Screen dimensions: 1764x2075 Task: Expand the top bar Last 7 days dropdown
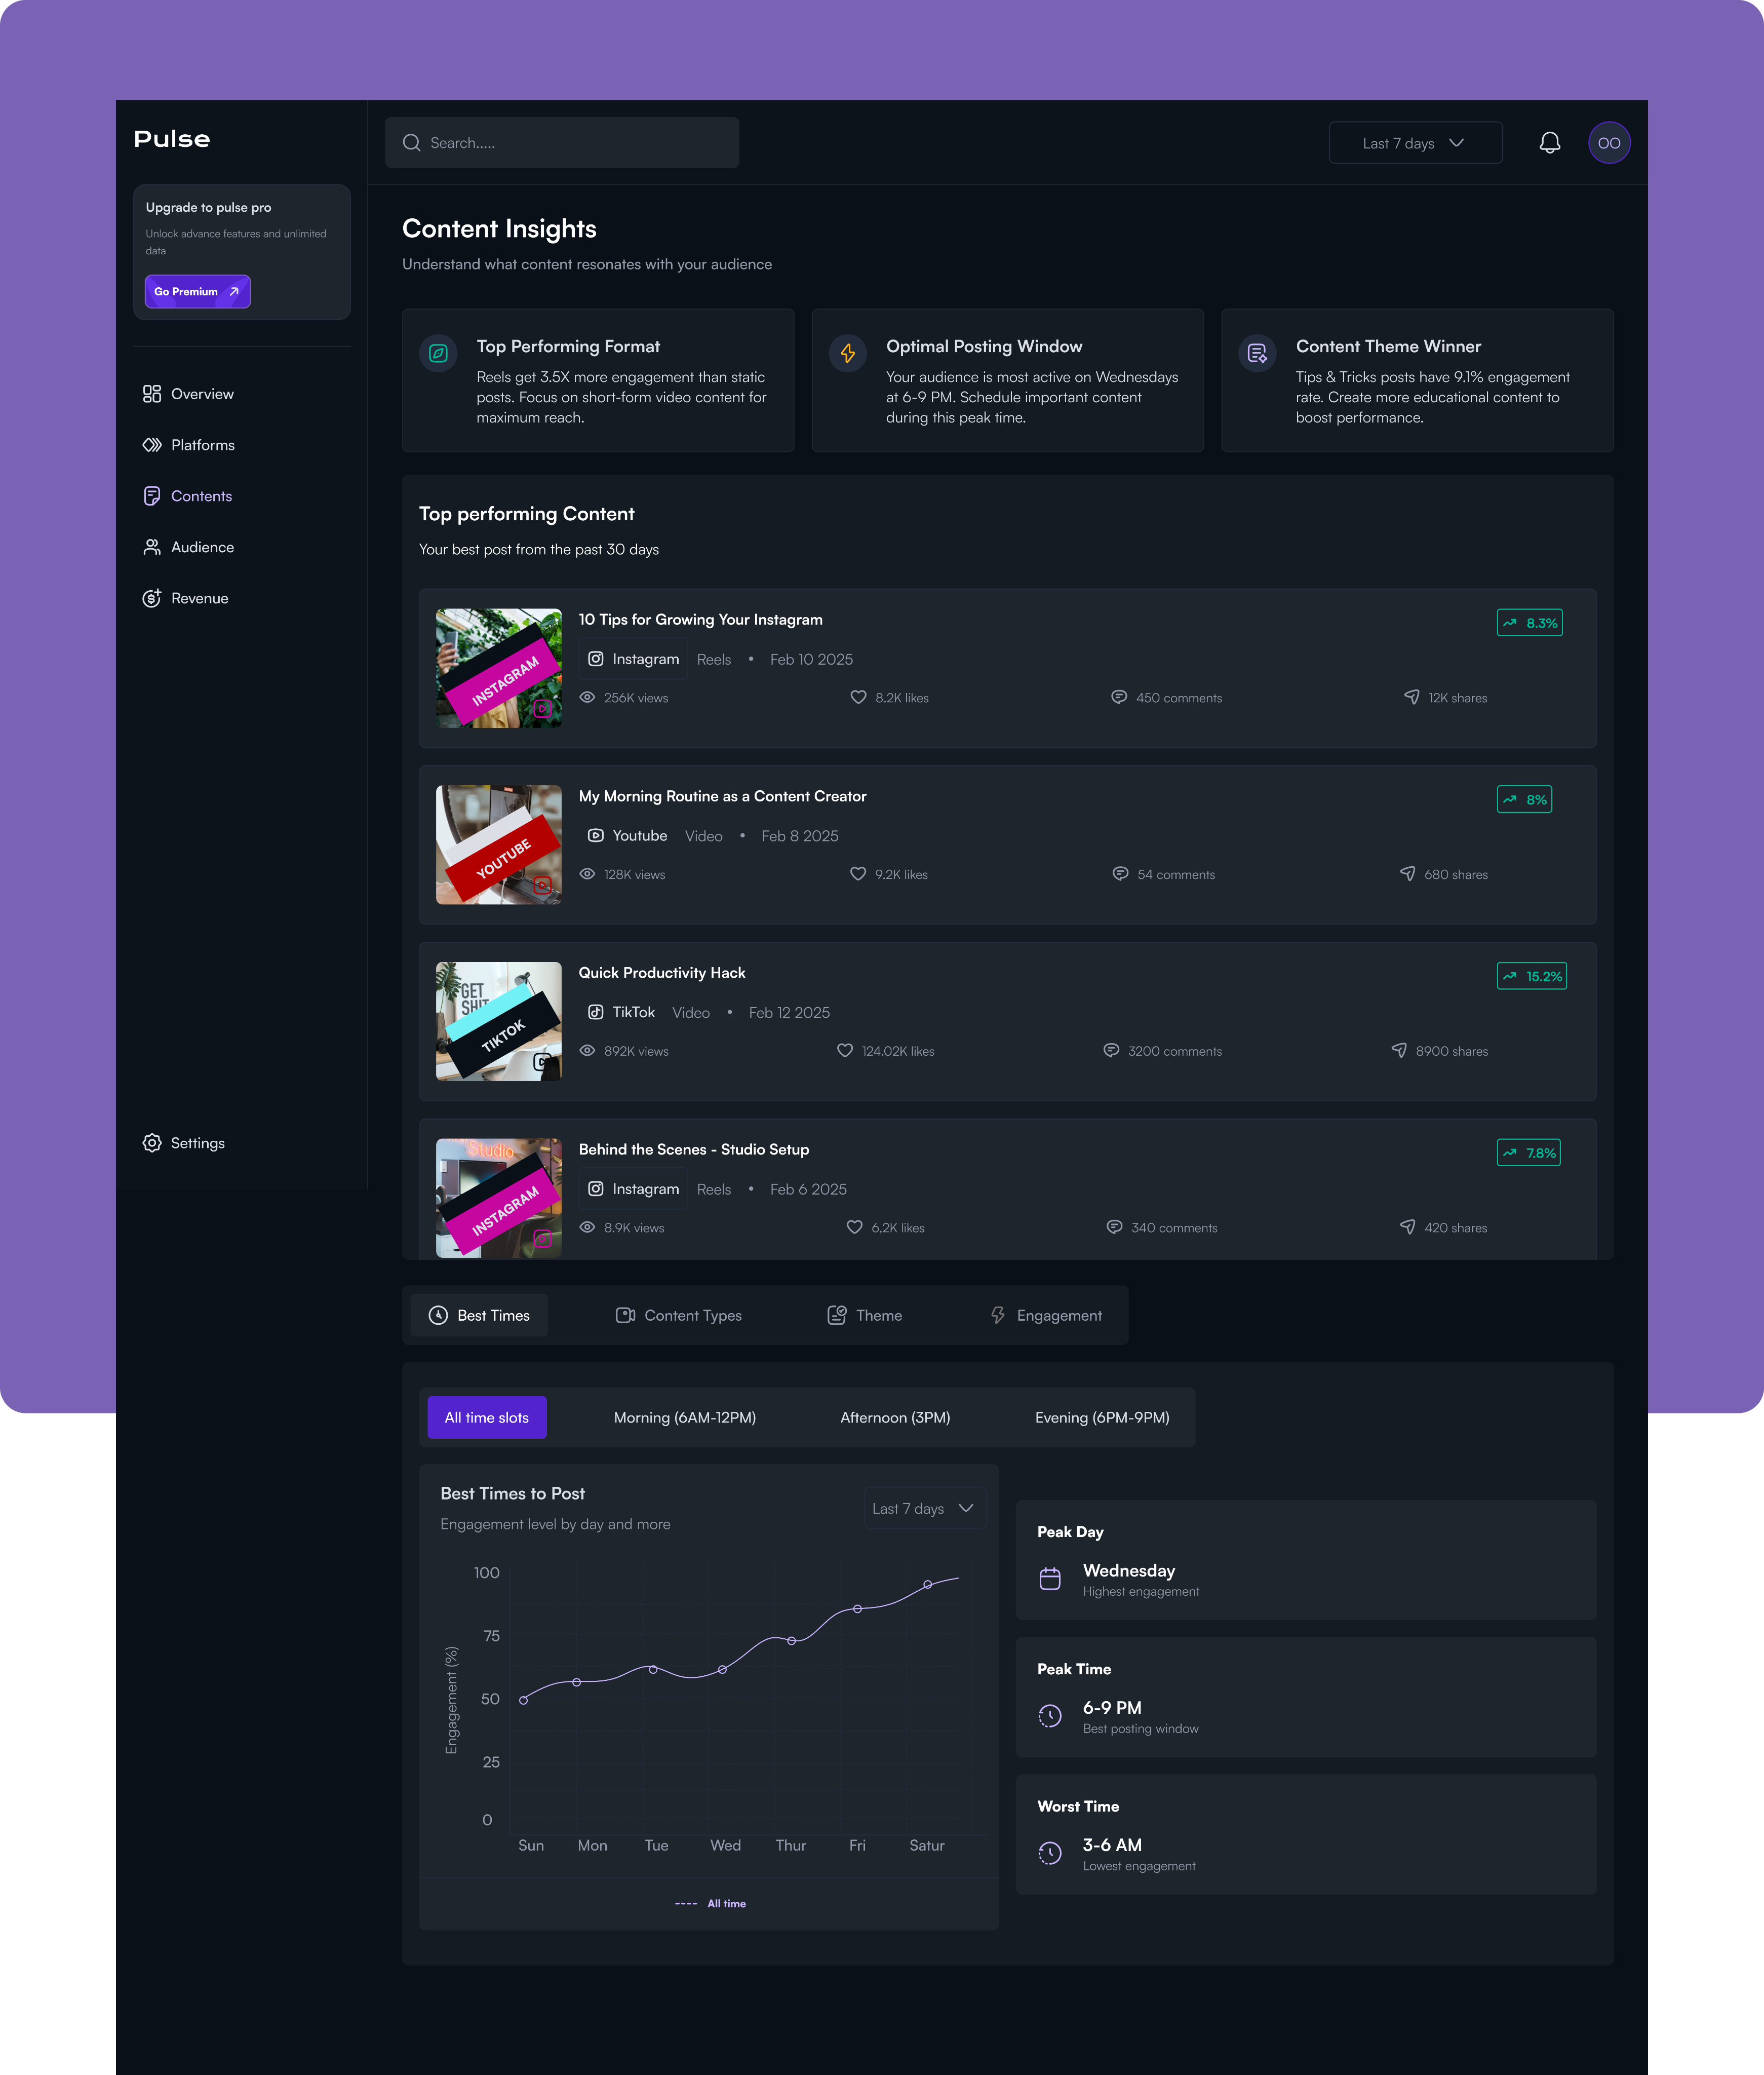1415,143
